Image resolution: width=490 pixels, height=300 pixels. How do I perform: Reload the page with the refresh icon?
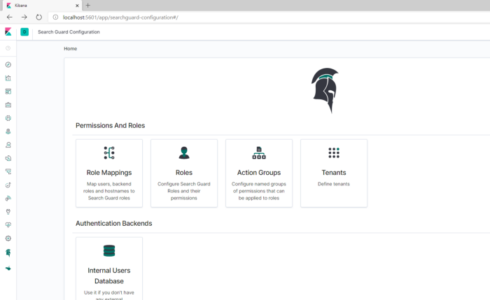(x=38, y=17)
